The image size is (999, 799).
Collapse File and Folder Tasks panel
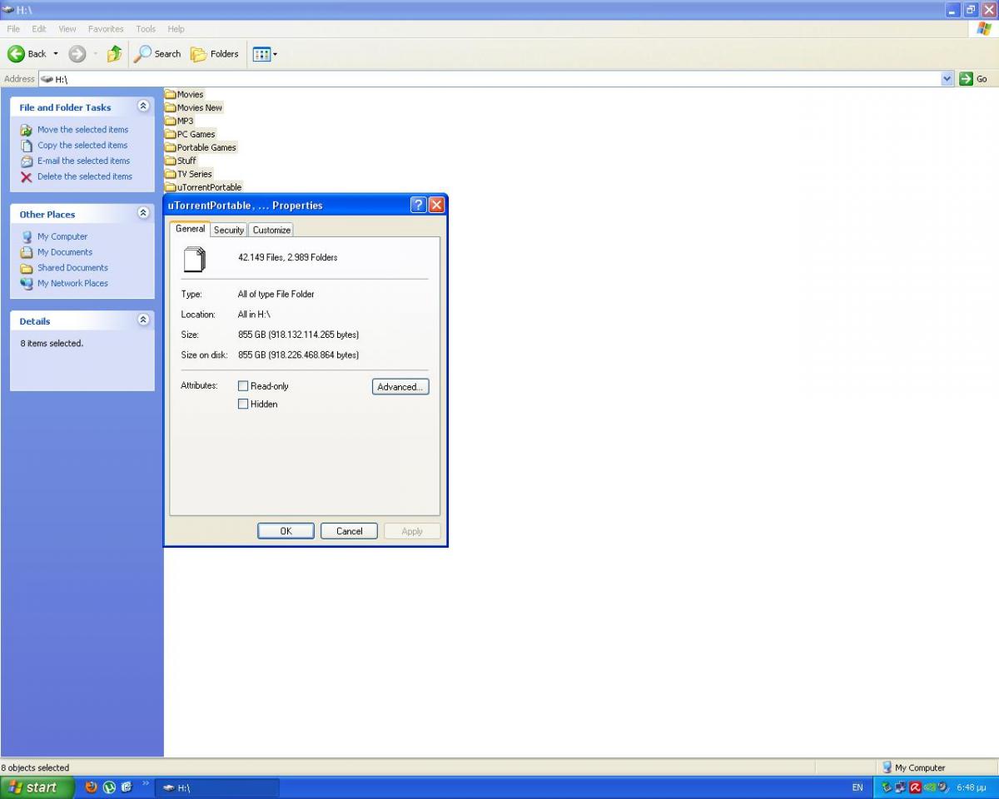(143, 107)
